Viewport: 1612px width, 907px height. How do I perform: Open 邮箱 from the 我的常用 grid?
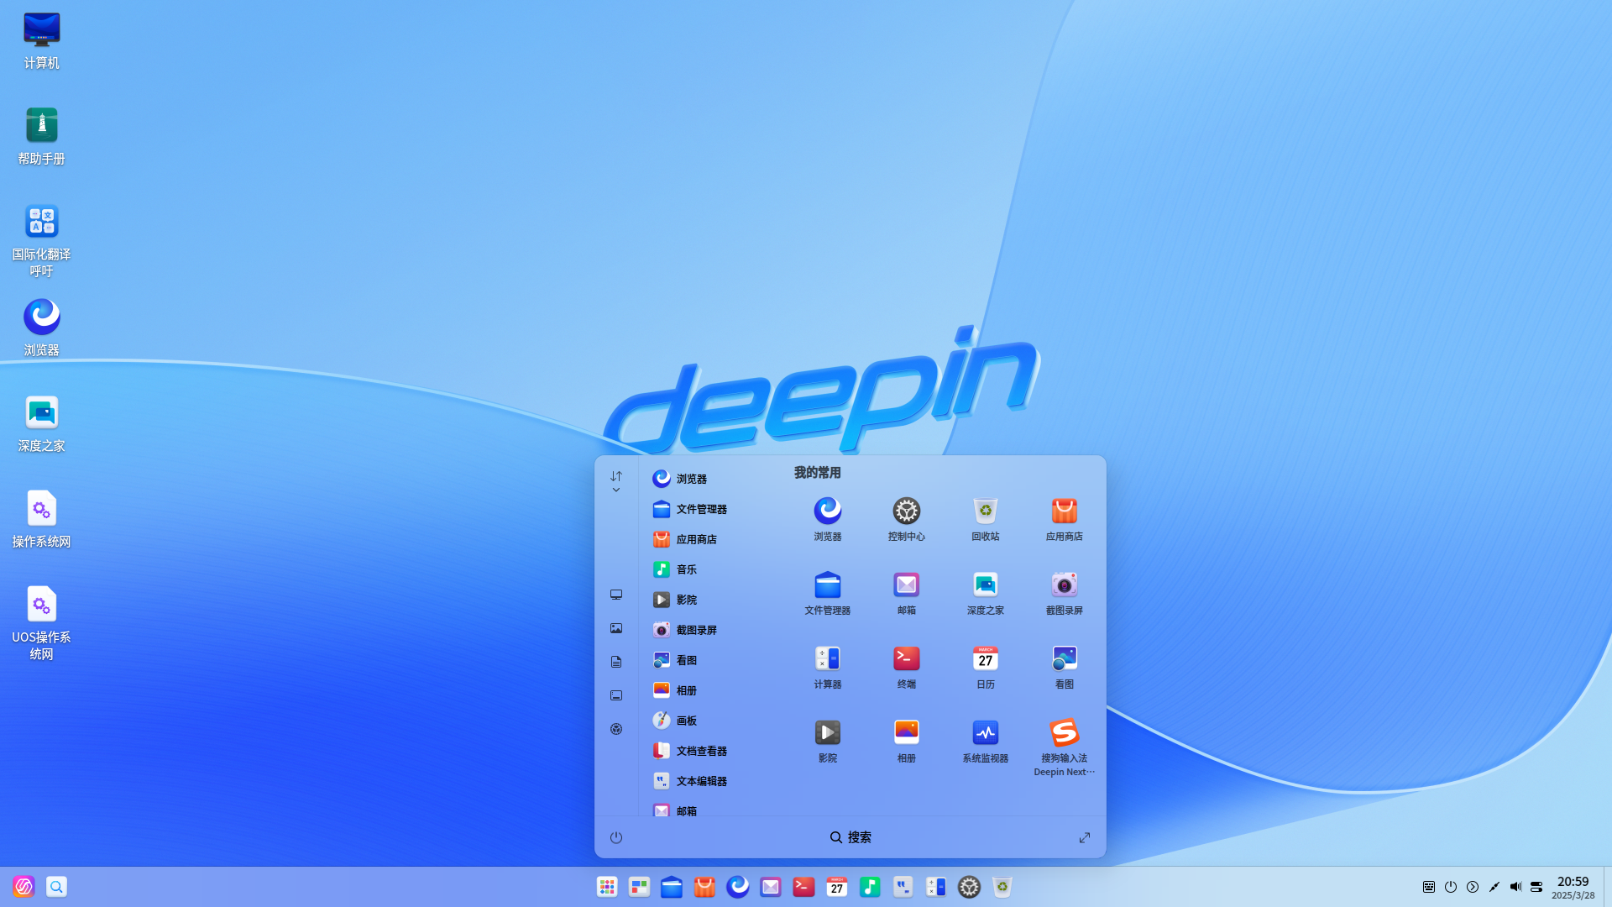coord(906,592)
